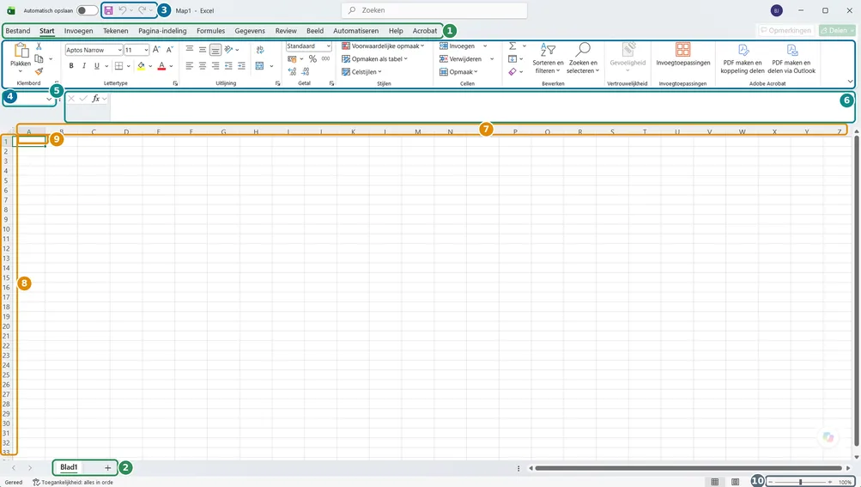This screenshot has width=861, height=487.
Task: Increase font size with the larger A icon
Action: [156, 50]
